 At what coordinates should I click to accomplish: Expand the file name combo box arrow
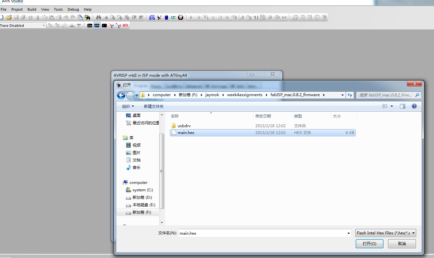tap(349, 233)
